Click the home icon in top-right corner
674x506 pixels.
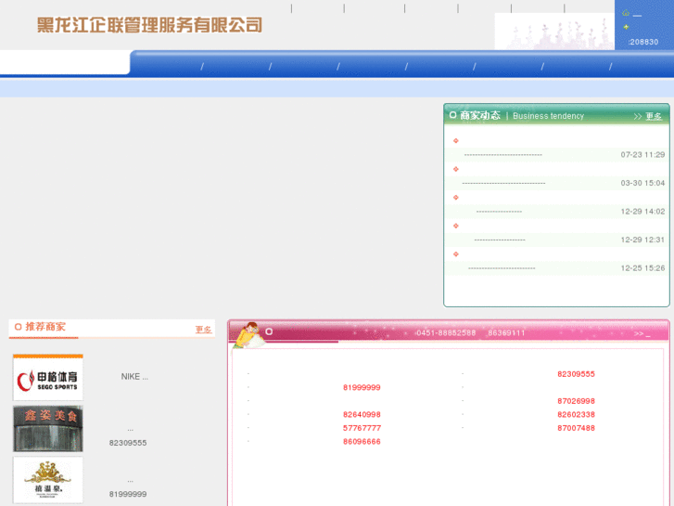pos(626,14)
